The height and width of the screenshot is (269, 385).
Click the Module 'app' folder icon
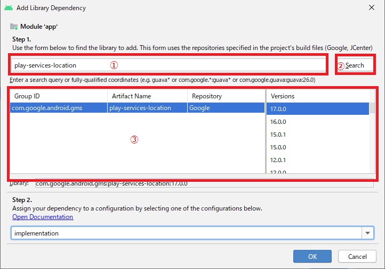click(x=13, y=27)
